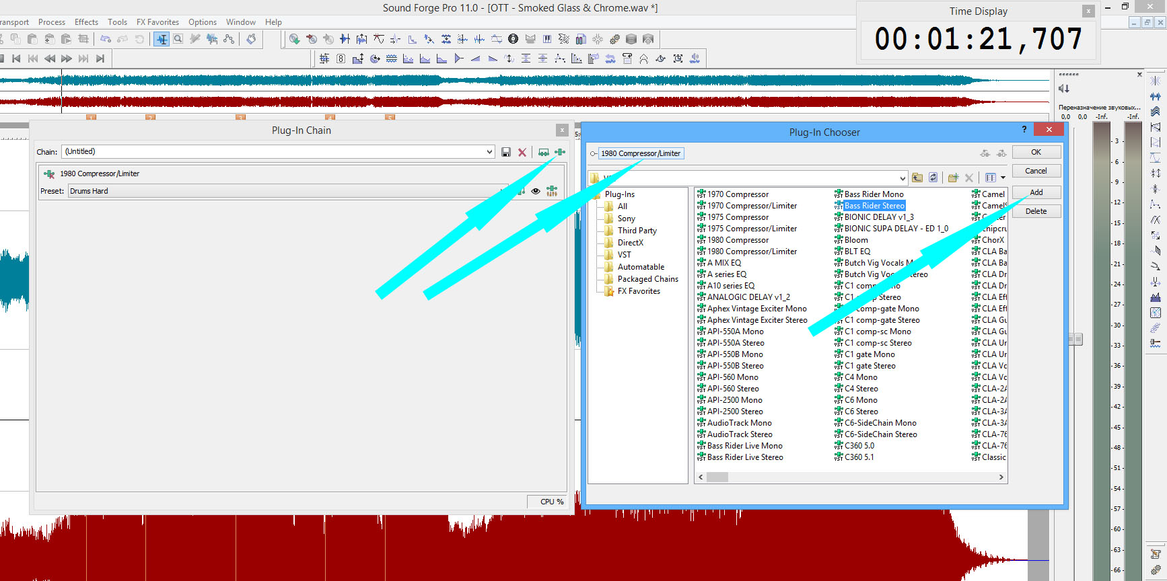This screenshot has width=1167, height=581.
Task: Create a new folder in Plug-In Chooser
Action: pos(953,178)
